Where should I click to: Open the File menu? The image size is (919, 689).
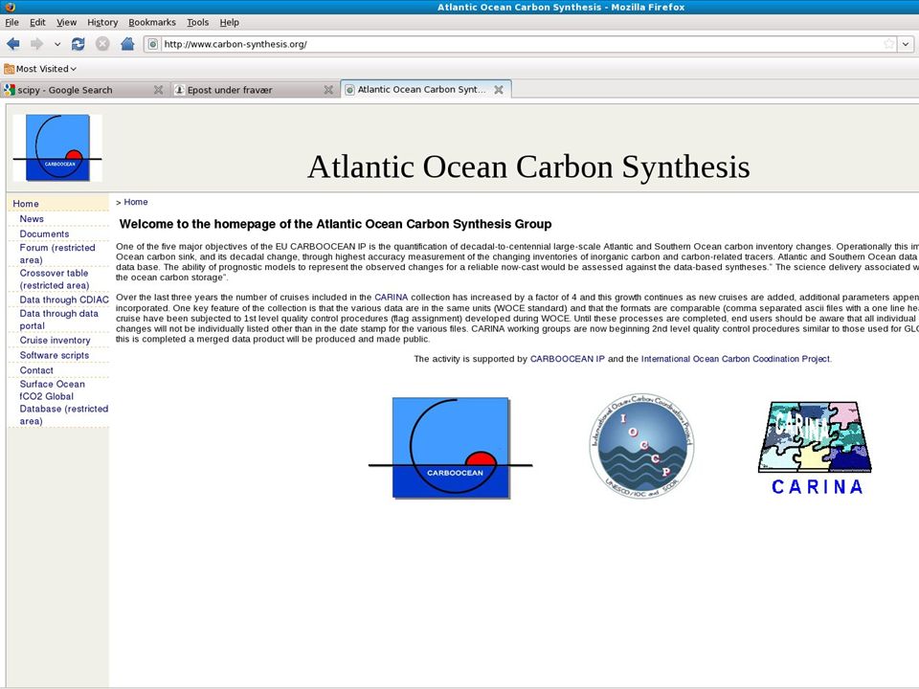[x=11, y=22]
